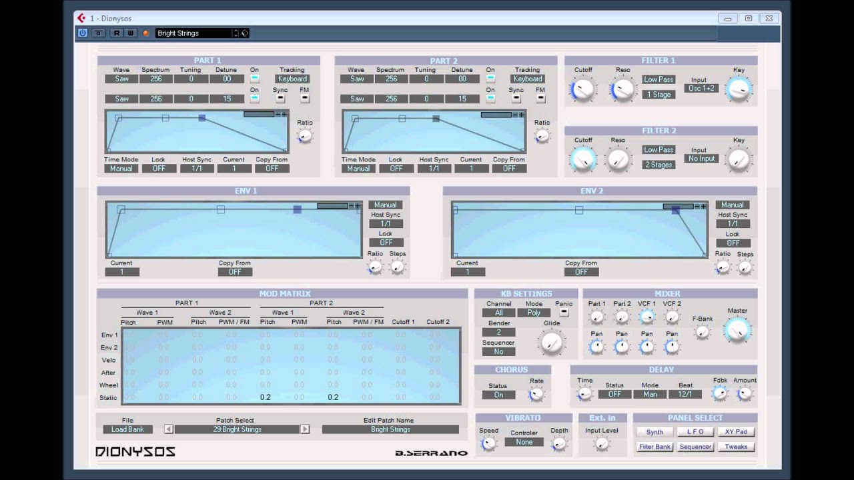Open the Bright Strings preset name field
The height and width of the screenshot is (480, 854).
pos(193,33)
